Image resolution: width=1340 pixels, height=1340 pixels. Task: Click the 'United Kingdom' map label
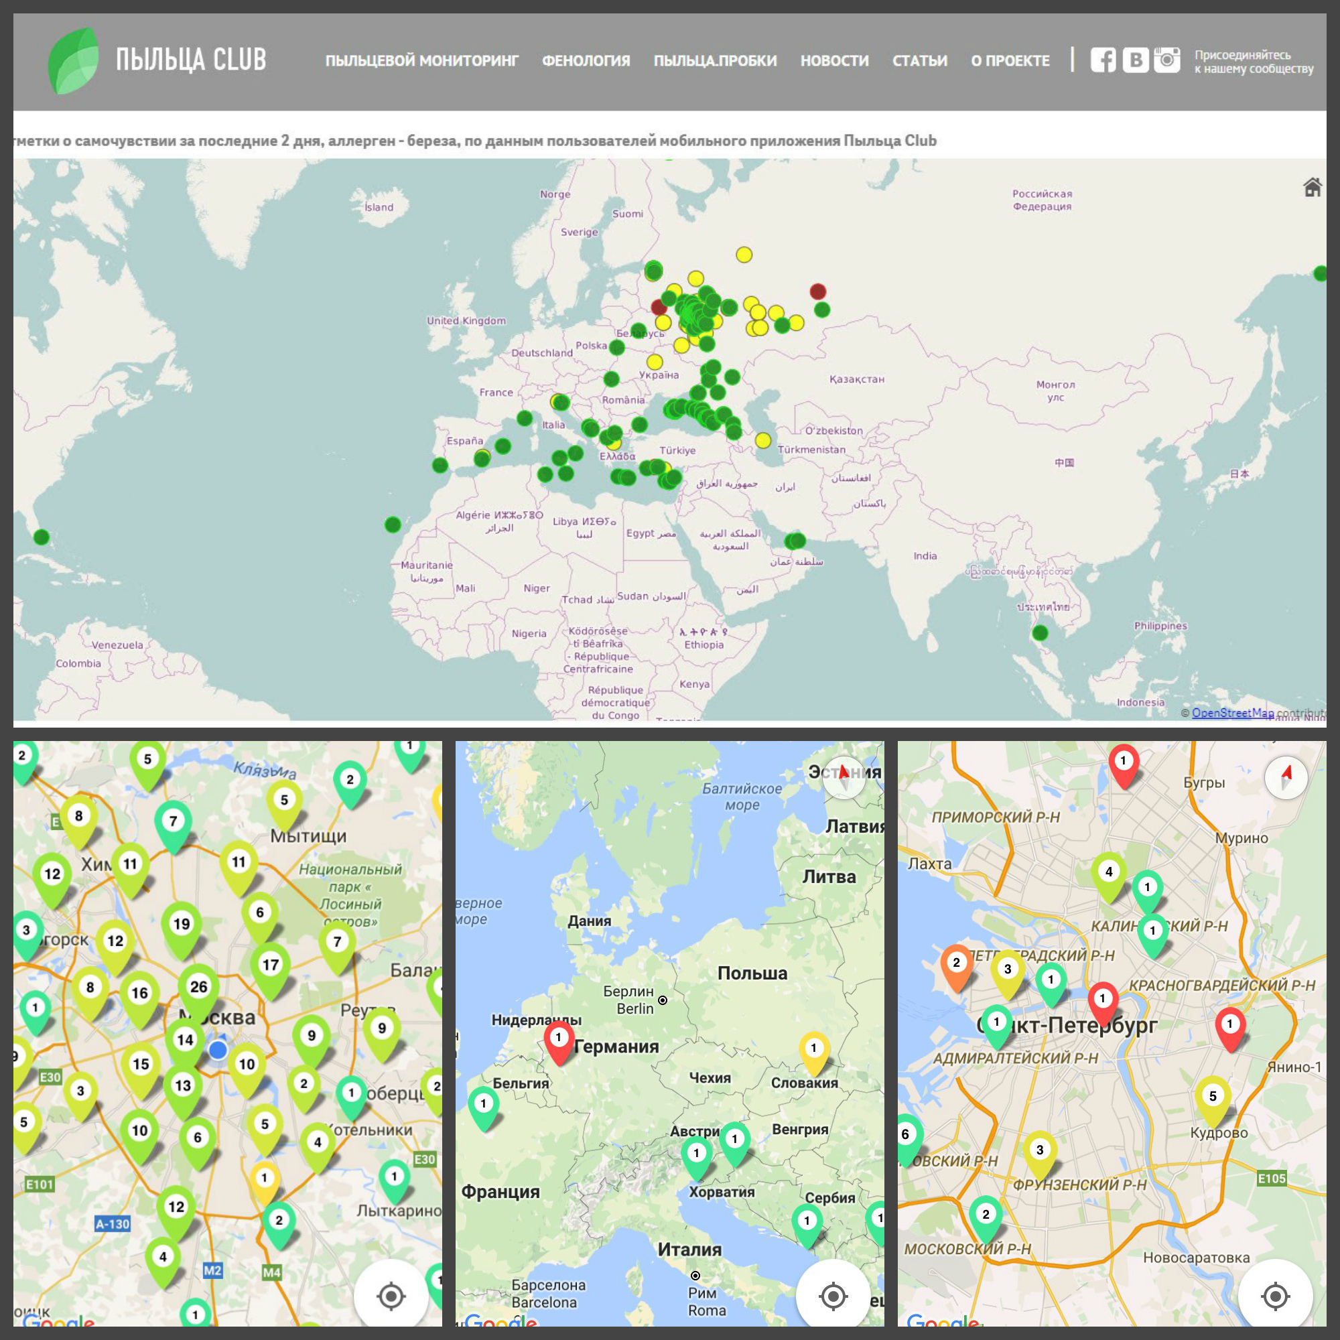pos(466,320)
